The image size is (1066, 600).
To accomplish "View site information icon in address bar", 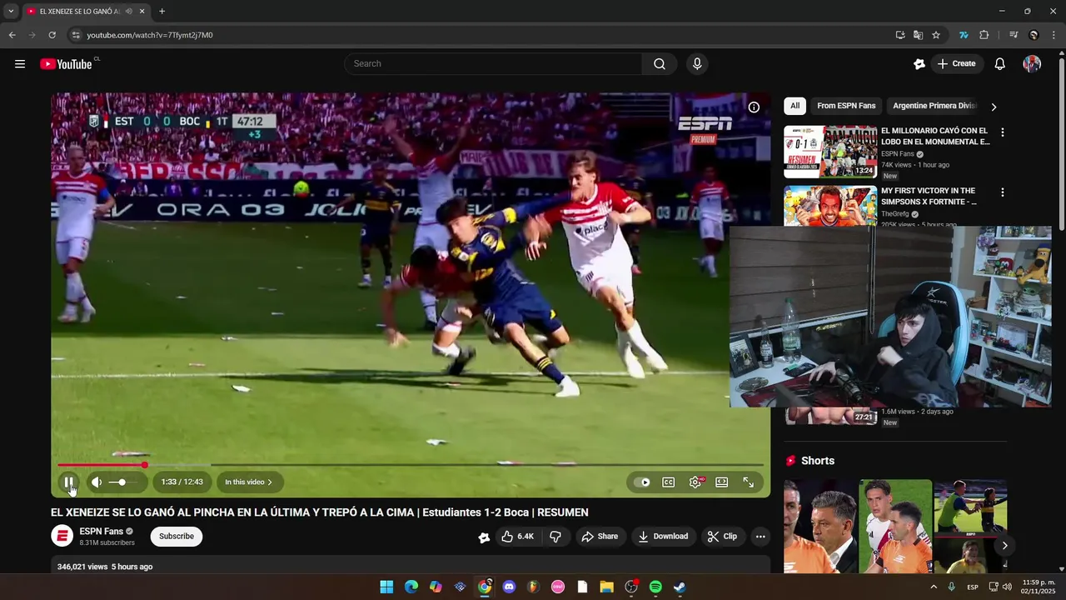I will 76,35.
